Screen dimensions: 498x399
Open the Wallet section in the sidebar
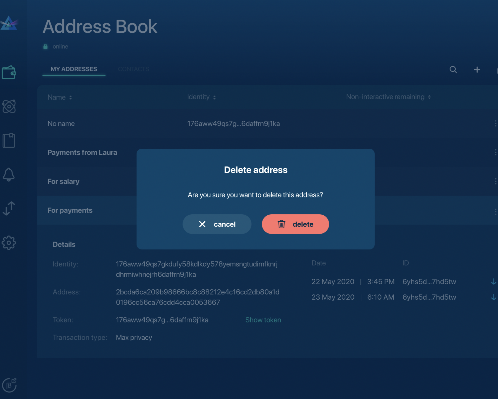[x=9, y=72]
